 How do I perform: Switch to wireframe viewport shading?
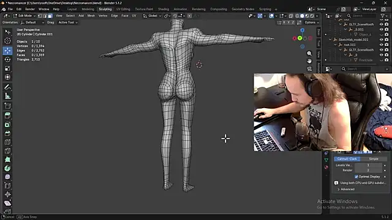297,16
